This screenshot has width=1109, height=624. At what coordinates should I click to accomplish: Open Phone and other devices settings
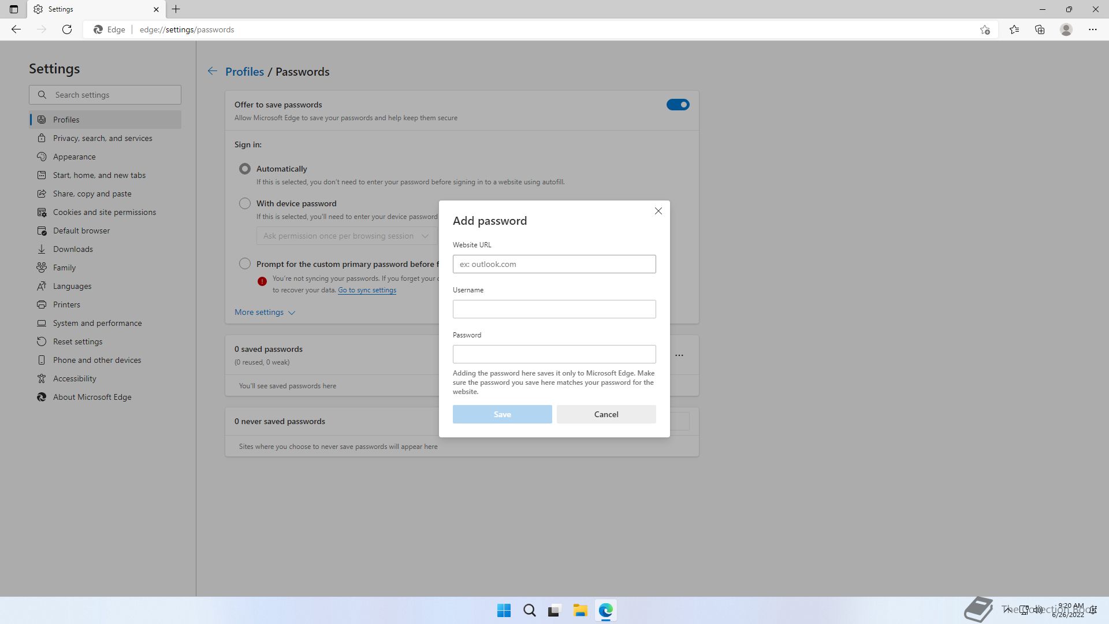(105, 360)
